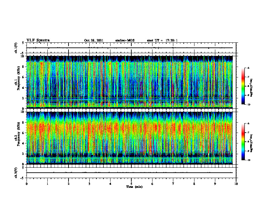This screenshot has width=266, height=206.
Task: Click tick label "5" on the Time axis
Action: pos(131,184)
